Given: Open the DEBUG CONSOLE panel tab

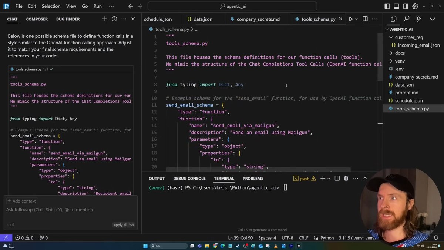Looking at the screenshot, I should tap(189, 179).
